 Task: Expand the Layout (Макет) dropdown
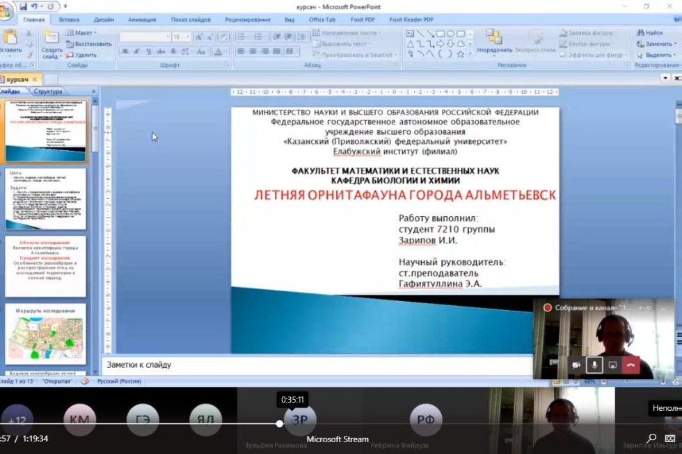[85, 33]
